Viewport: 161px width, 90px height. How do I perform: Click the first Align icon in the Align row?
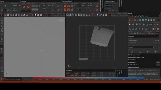(x=130, y=29)
